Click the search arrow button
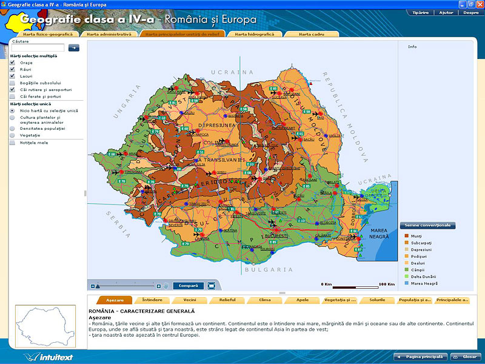 [x=73, y=48]
